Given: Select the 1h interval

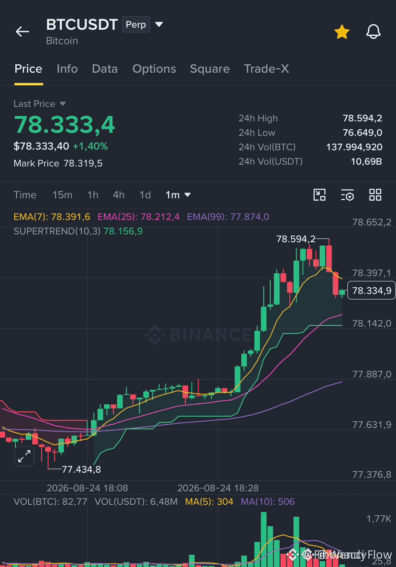Looking at the screenshot, I should click(x=93, y=195).
